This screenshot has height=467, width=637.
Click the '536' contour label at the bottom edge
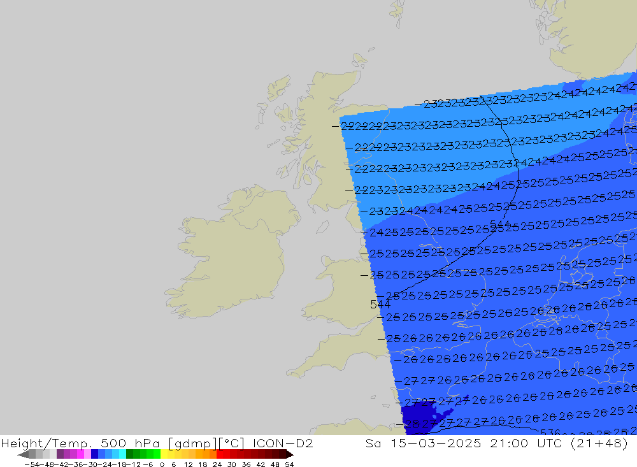pyautogui.click(x=550, y=433)
